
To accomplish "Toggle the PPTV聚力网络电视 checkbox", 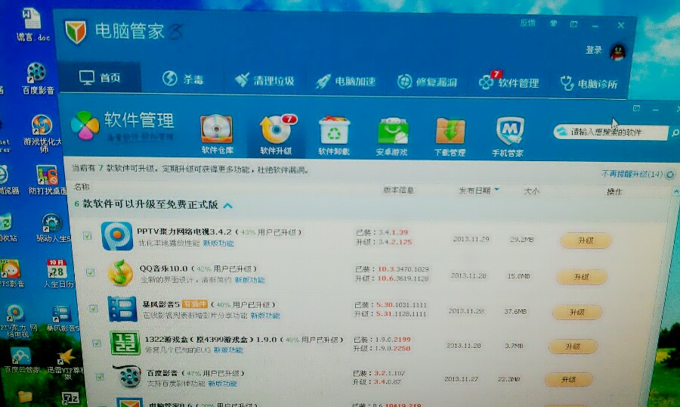I will pyautogui.click(x=87, y=236).
